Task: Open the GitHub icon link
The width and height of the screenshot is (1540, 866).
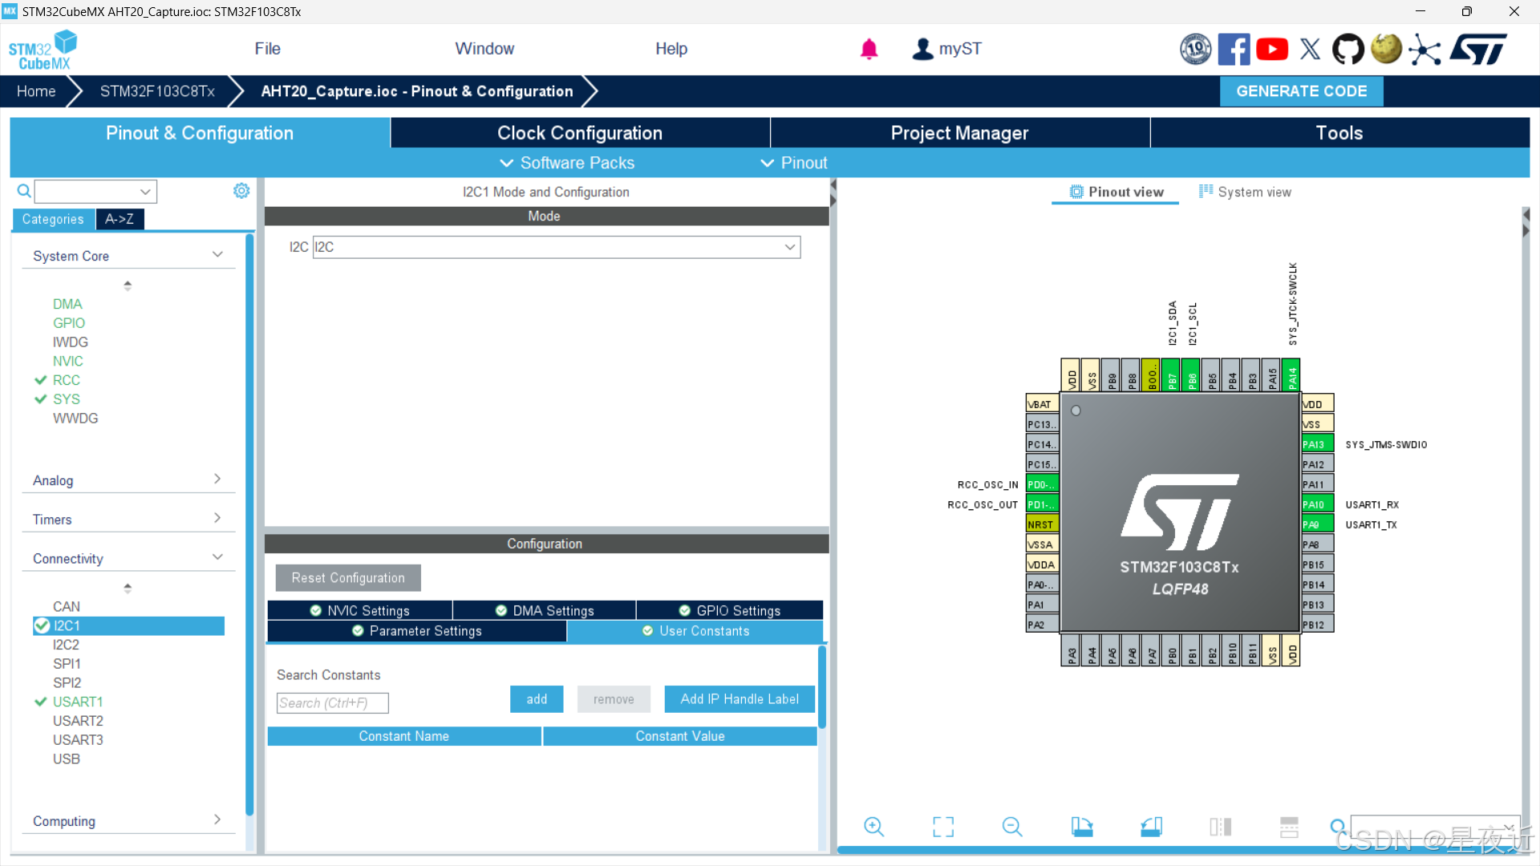Action: pyautogui.click(x=1347, y=49)
